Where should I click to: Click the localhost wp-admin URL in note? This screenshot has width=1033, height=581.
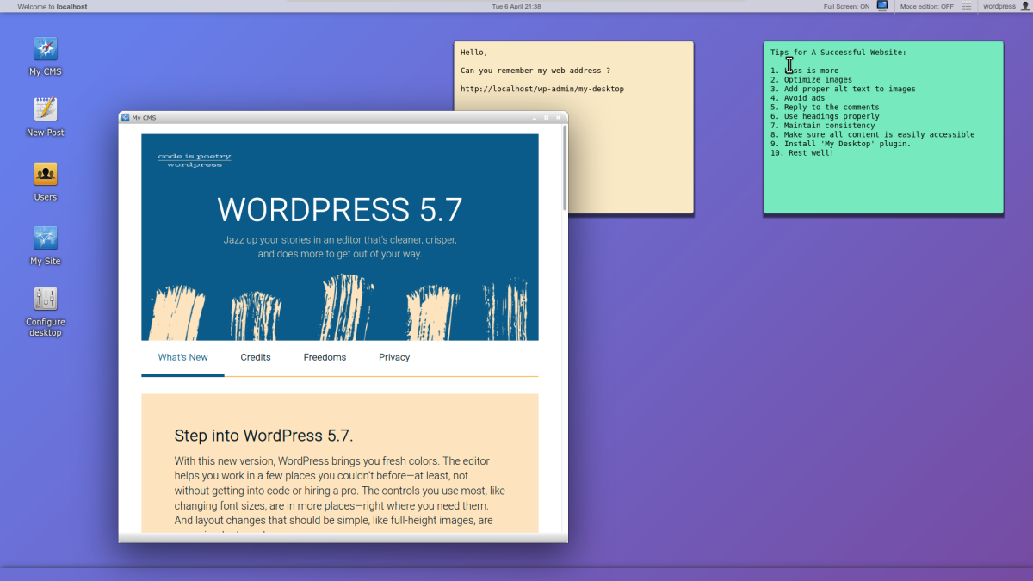point(541,89)
